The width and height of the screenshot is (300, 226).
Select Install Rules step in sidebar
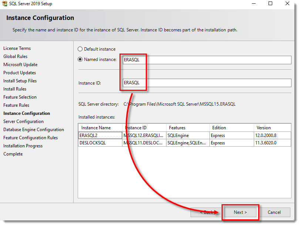[15, 89]
